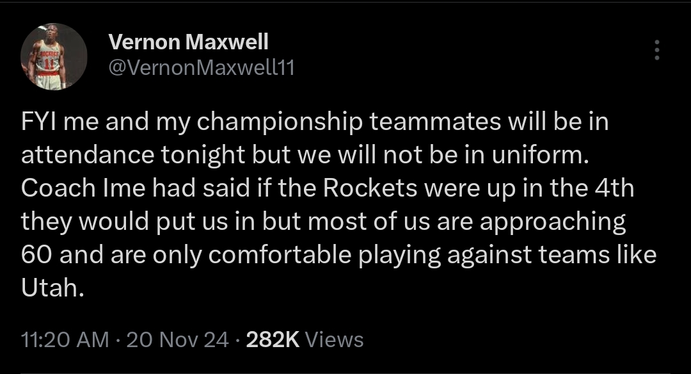Open the Vernon Maxwell display name link

click(189, 42)
